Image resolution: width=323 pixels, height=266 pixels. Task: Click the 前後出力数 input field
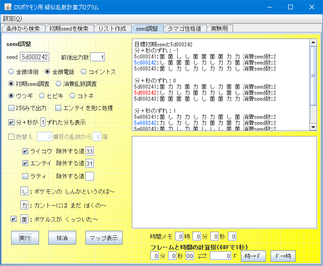(x=97, y=57)
